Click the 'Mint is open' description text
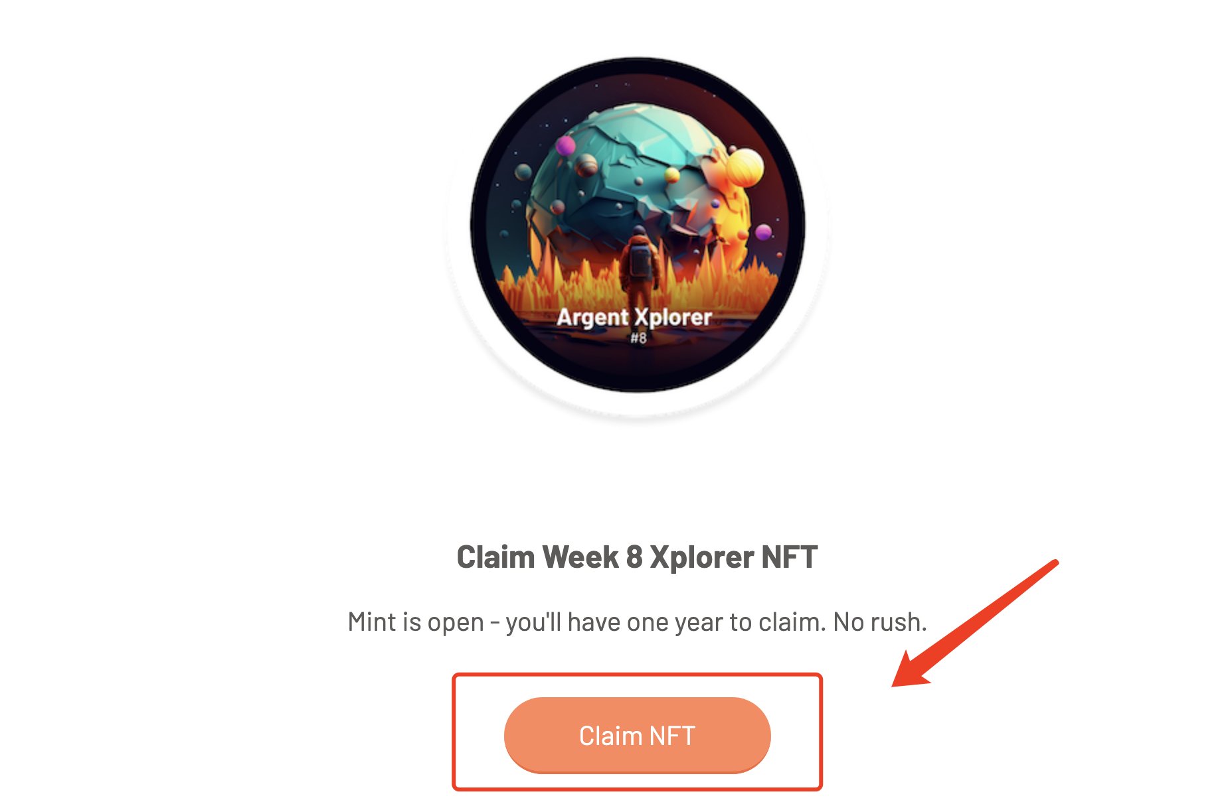 637,622
